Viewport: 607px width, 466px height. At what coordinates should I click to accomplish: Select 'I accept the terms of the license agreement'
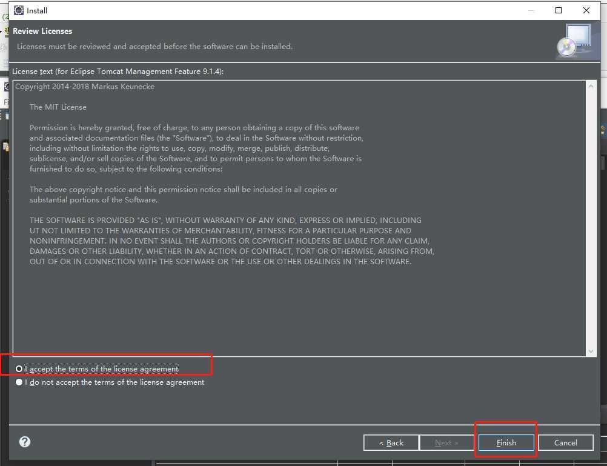97,369
